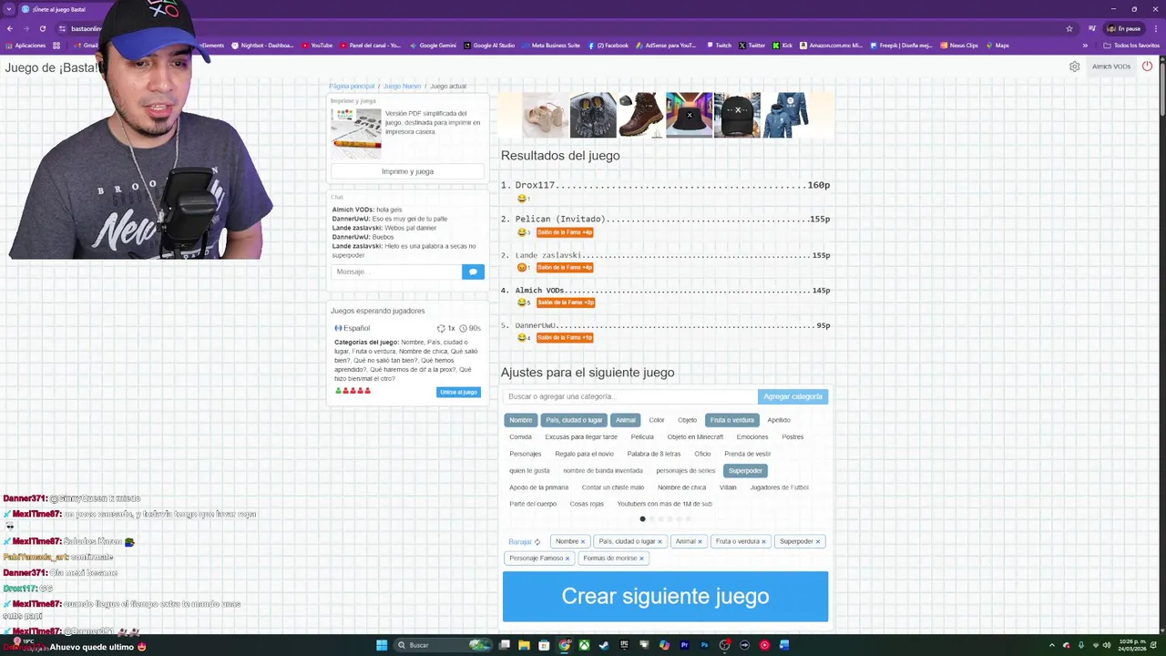Open File Explorer from taskbar

click(x=524, y=645)
